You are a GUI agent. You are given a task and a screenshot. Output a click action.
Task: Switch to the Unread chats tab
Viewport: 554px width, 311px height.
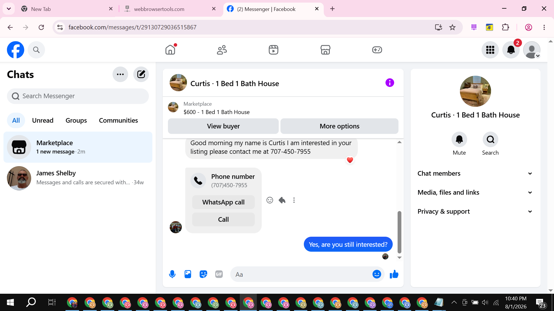point(43,120)
